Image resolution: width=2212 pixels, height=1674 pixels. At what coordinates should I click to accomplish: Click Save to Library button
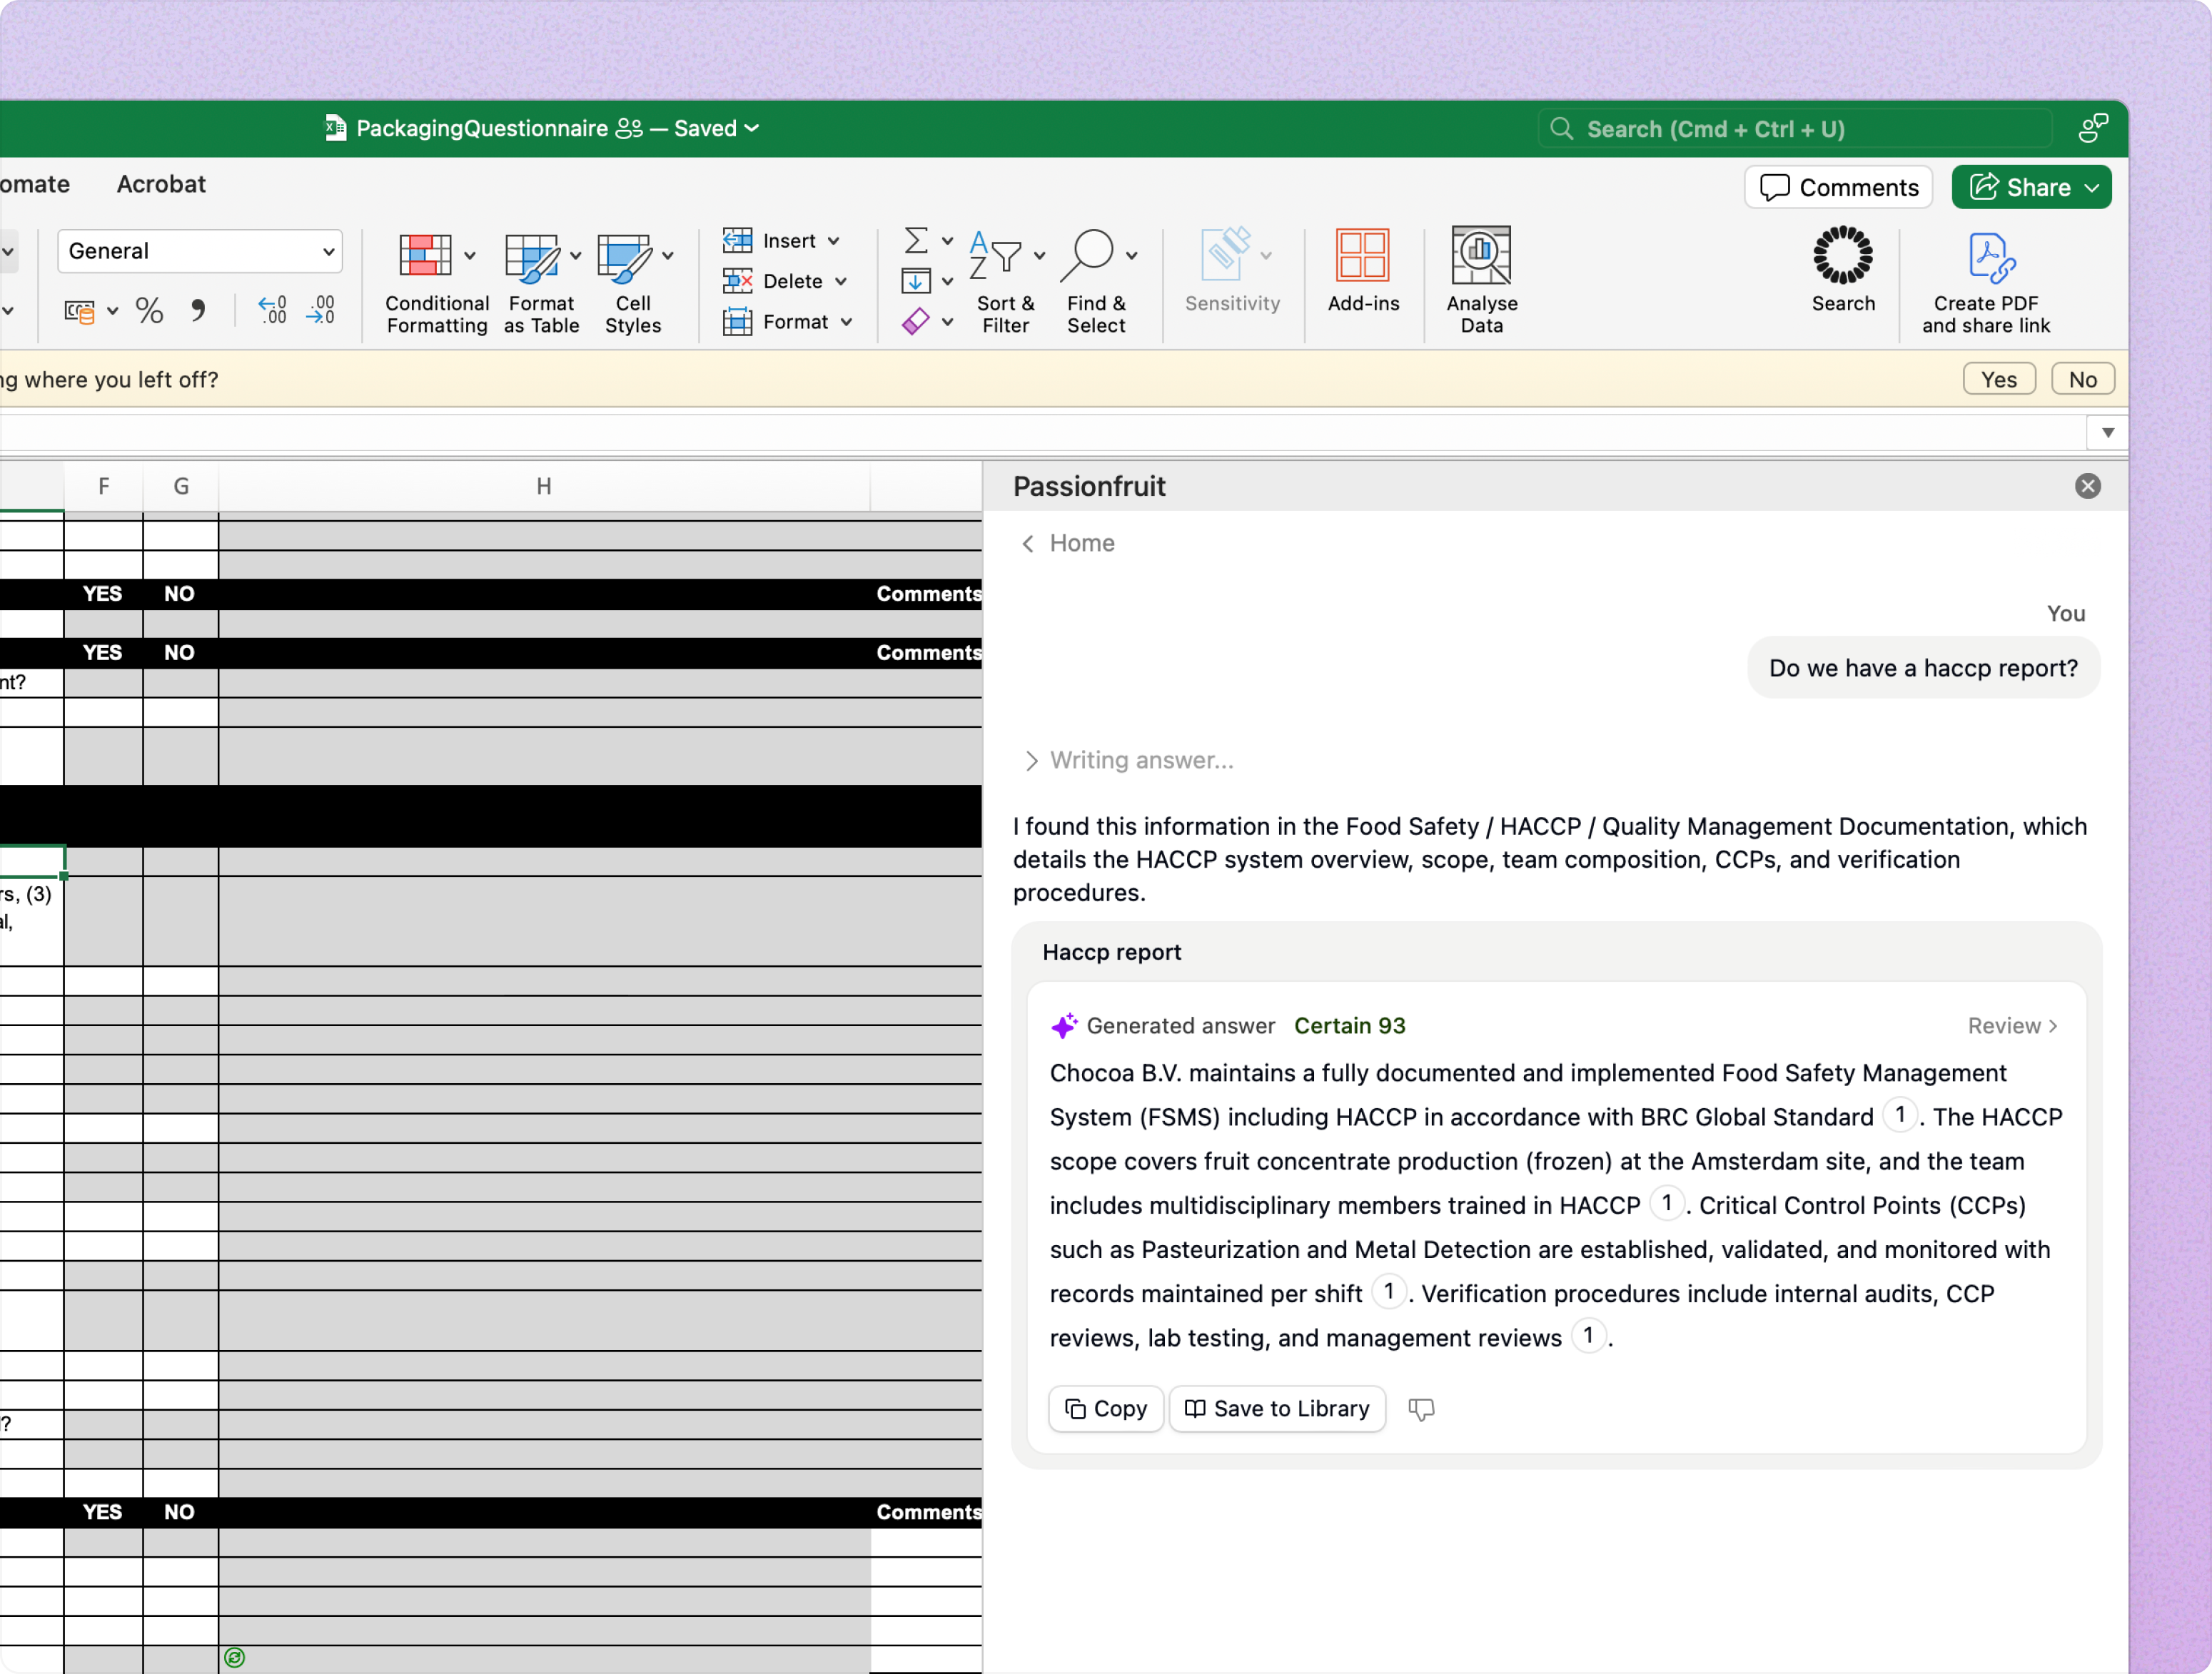tap(1276, 1409)
